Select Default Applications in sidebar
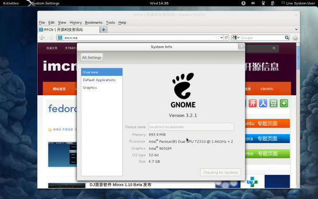 pyautogui.click(x=102, y=80)
